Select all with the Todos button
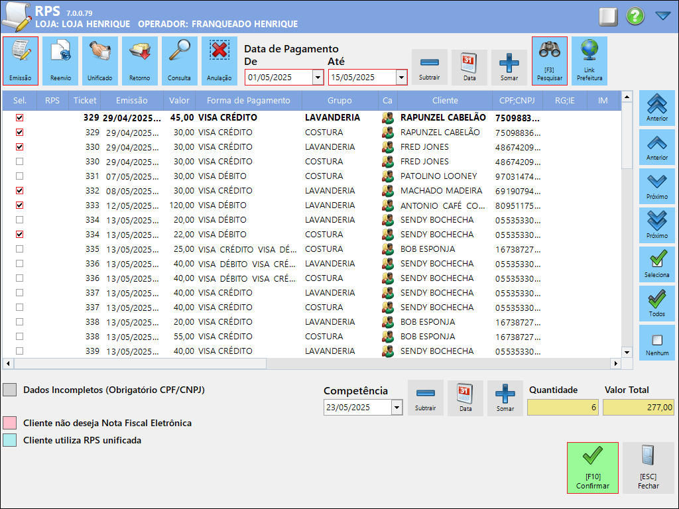679x509 pixels. (x=657, y=304)
